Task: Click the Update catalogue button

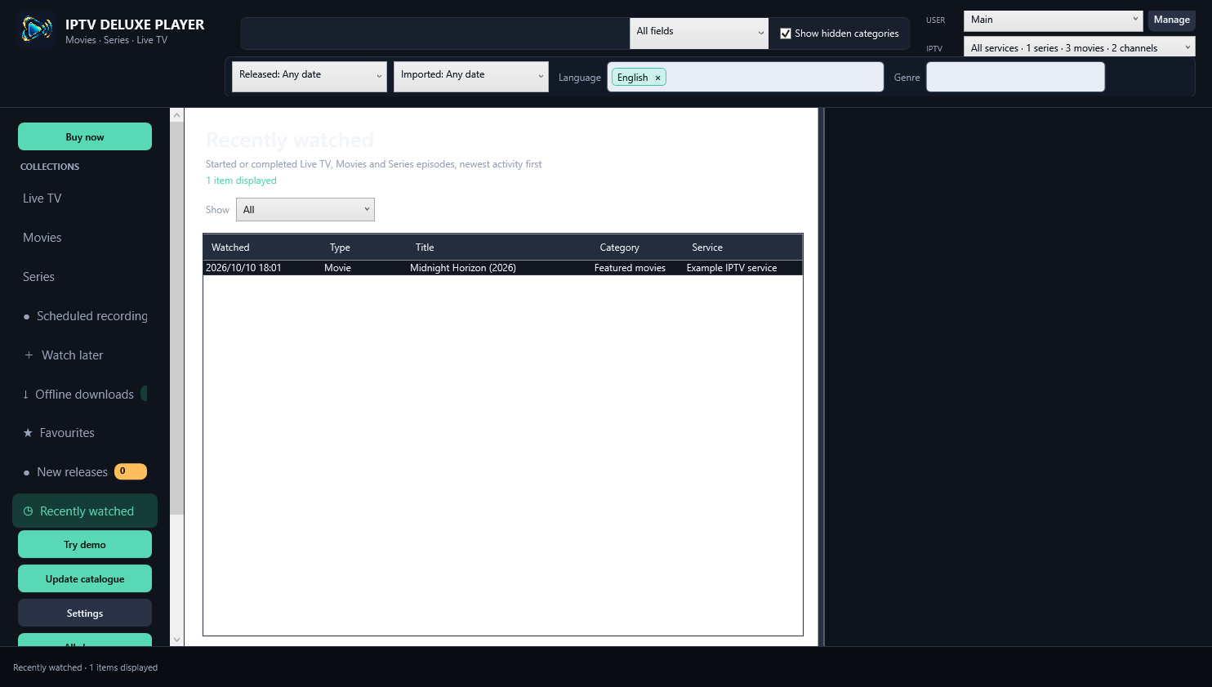Action: point(85,578)
